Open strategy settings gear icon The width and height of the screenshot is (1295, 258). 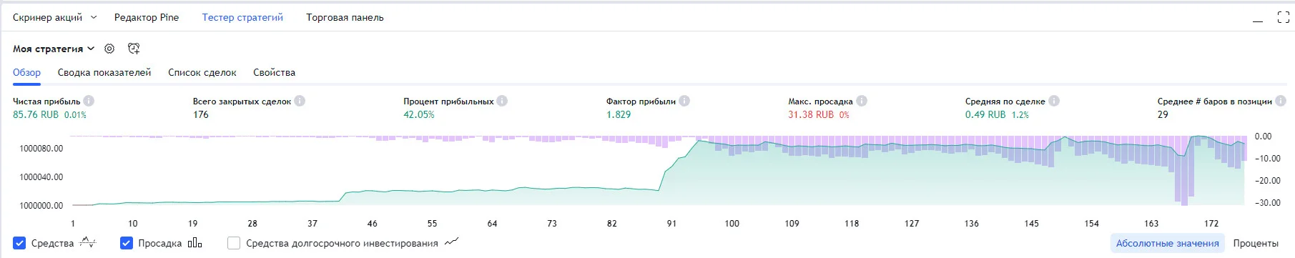coord(109,49)
